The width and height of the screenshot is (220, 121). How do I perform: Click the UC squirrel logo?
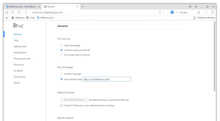point(18,26)
